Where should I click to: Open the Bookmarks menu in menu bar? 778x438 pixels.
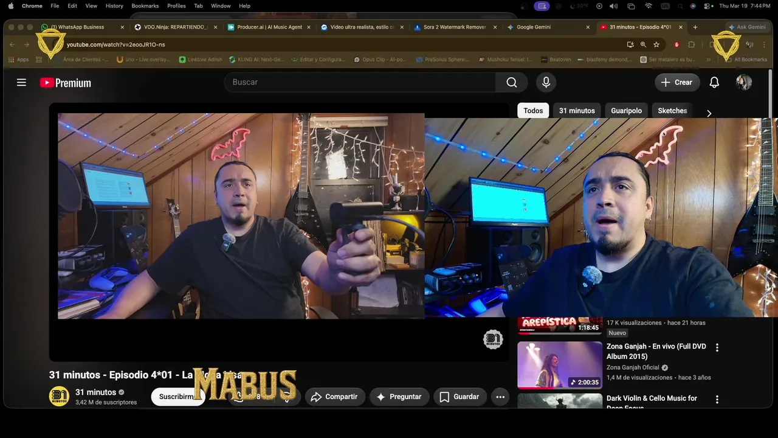(x=145, y=5)
